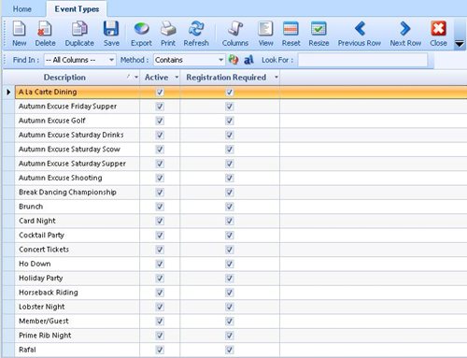Switch to the Home tab
The height and width of the screenshot is (358, 467).
tap(22, 9)
